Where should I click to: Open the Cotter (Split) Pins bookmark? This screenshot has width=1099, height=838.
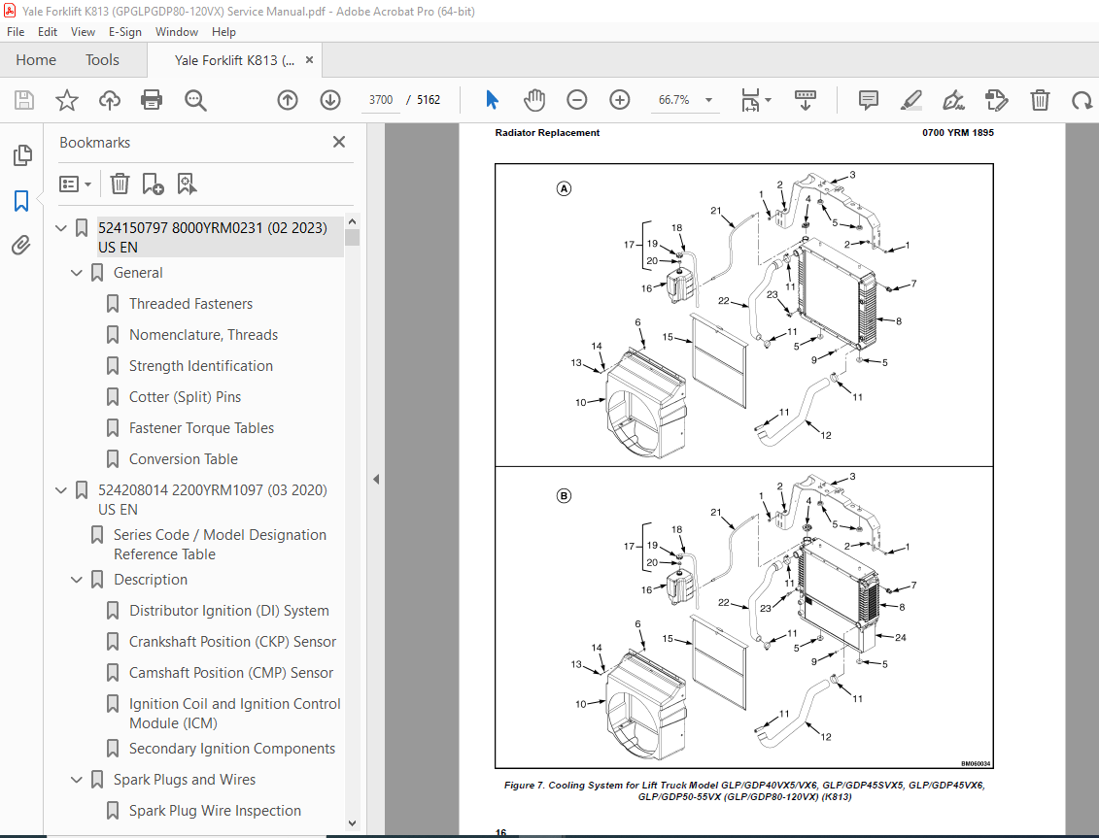(x=185, y=396)
